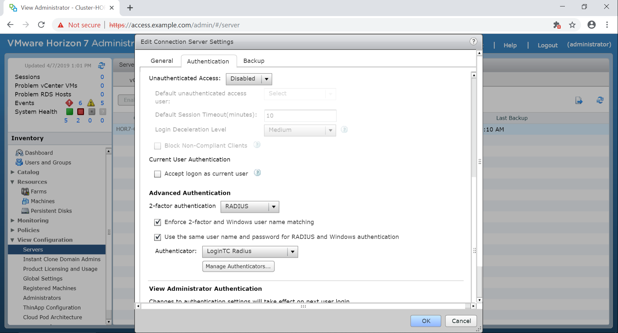
Task: Click the yellow warning Events icon
Action: pyautogui.click(x=91, y=103)
